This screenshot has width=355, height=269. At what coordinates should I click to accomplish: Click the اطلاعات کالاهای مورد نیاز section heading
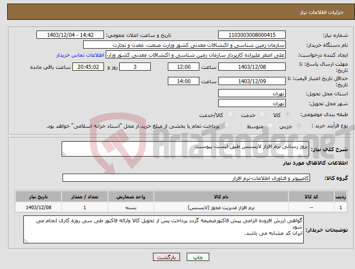[315, 163]
